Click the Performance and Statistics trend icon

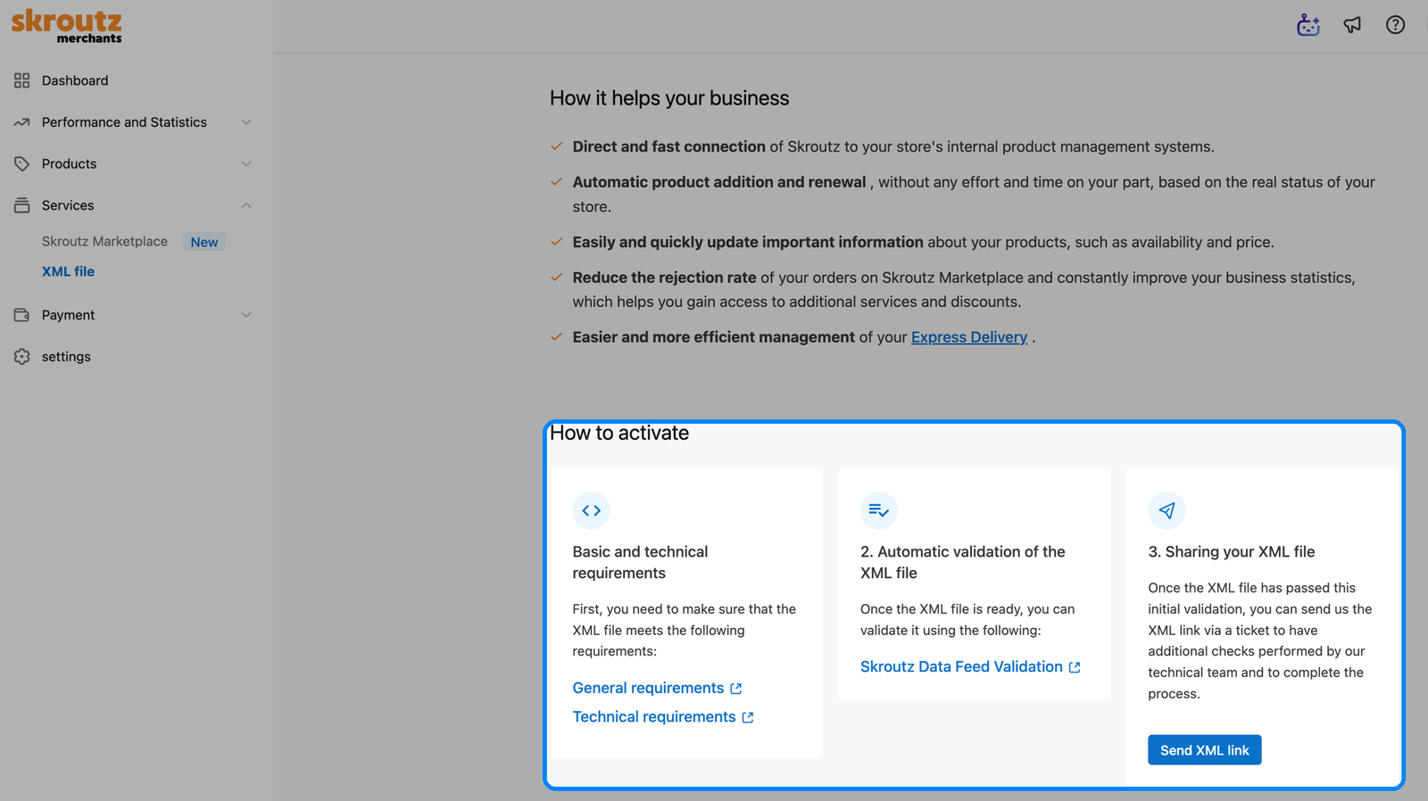coord(22,122)
